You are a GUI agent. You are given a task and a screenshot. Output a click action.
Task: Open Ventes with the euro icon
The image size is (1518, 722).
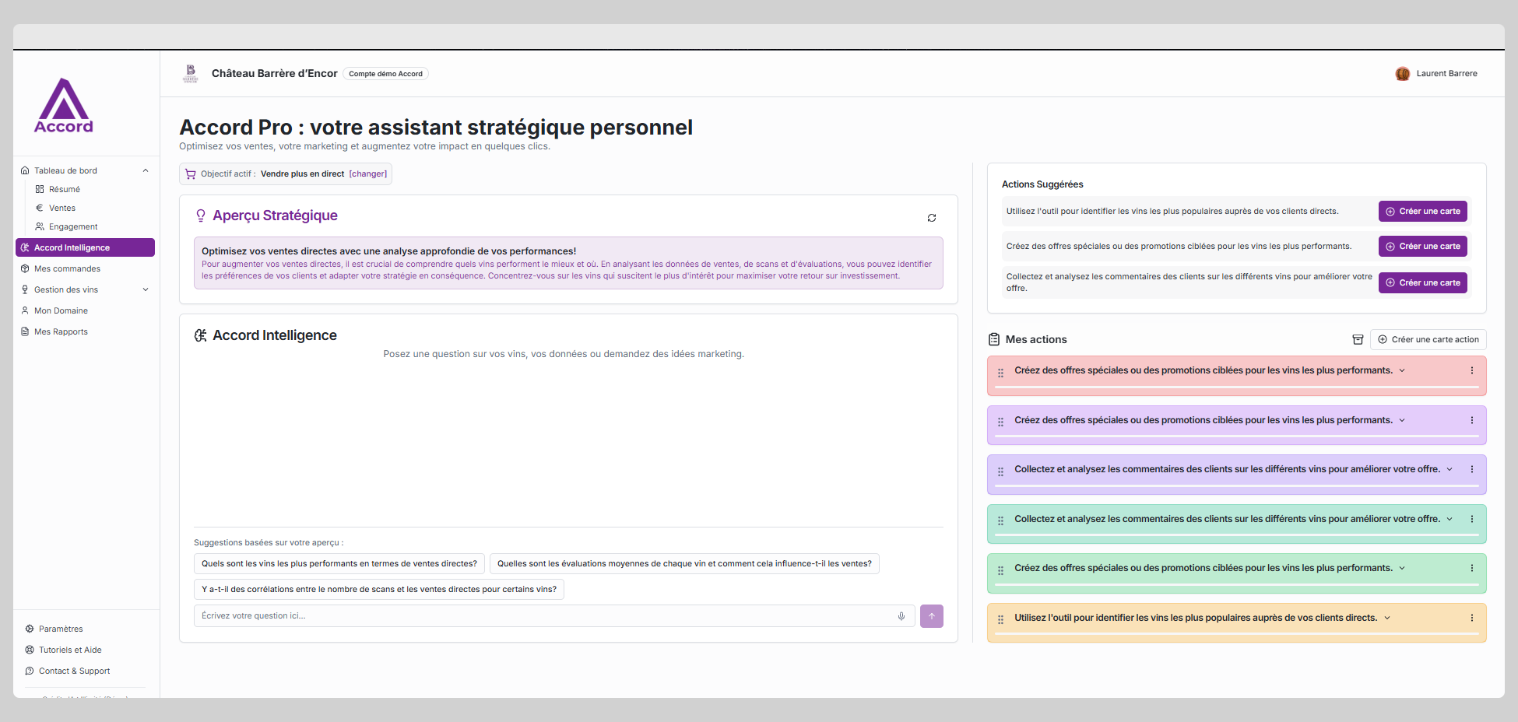40,208
